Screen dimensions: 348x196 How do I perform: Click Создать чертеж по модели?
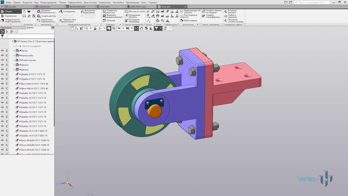[212, 12]
